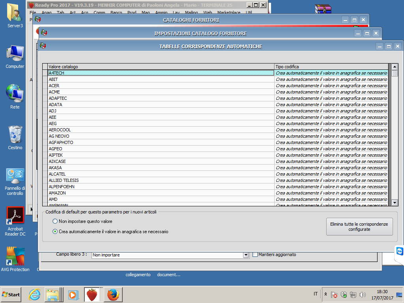Viewport: 404px width, 303px height.
Task: Launch AVG Protection shortcut
Action: [x=15, y=259]
